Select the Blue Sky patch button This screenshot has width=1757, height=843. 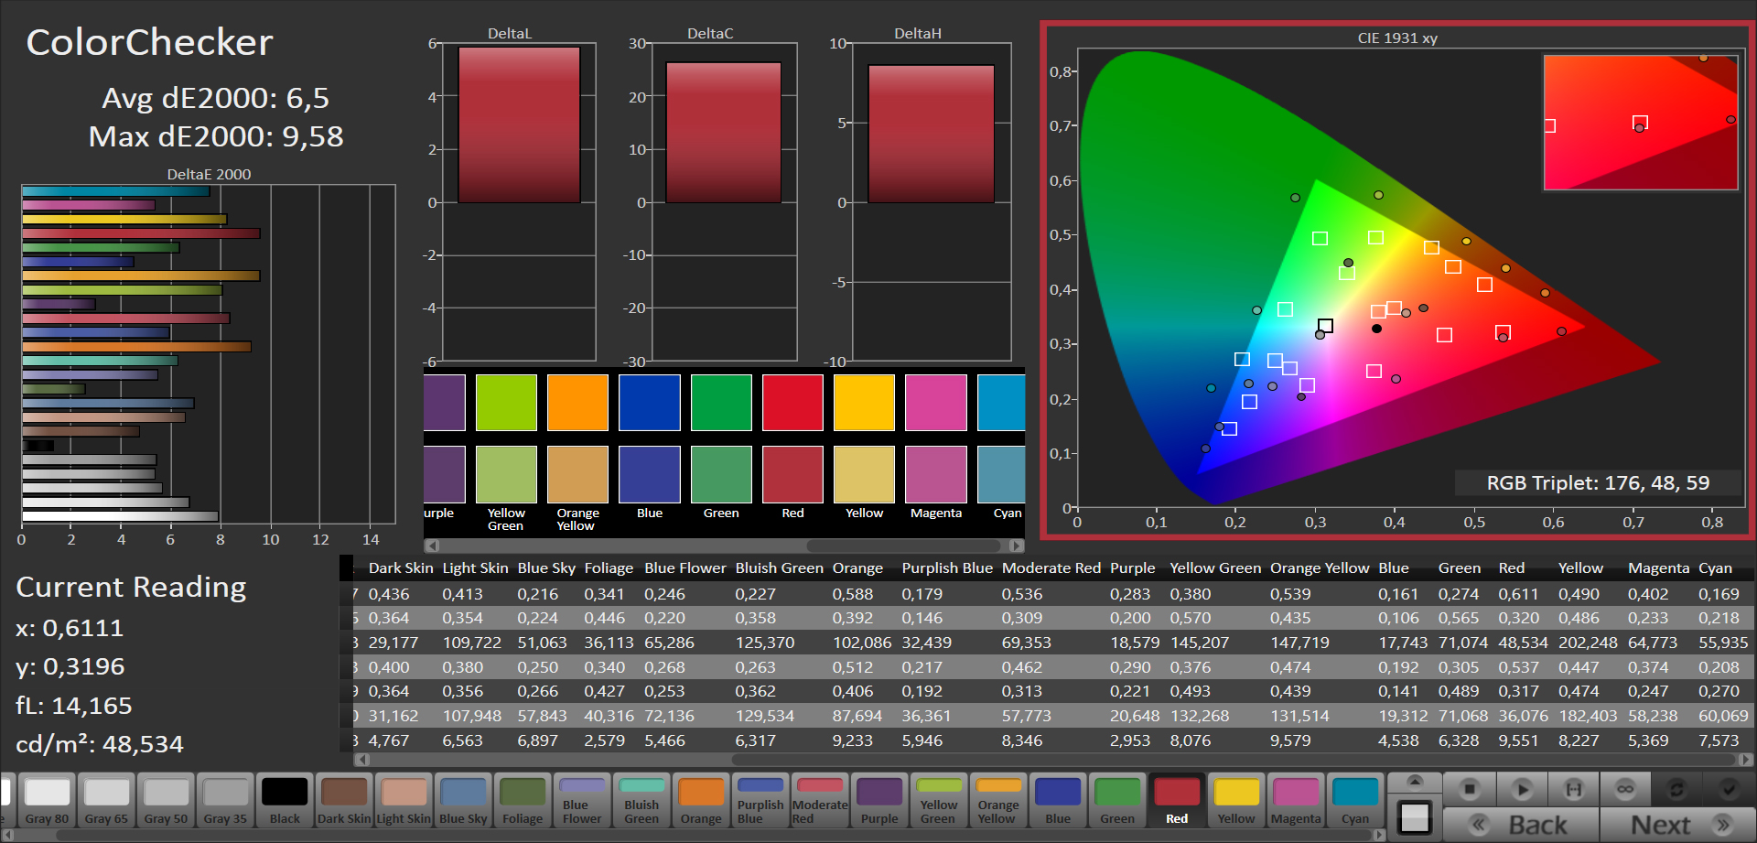click(463, 801)
